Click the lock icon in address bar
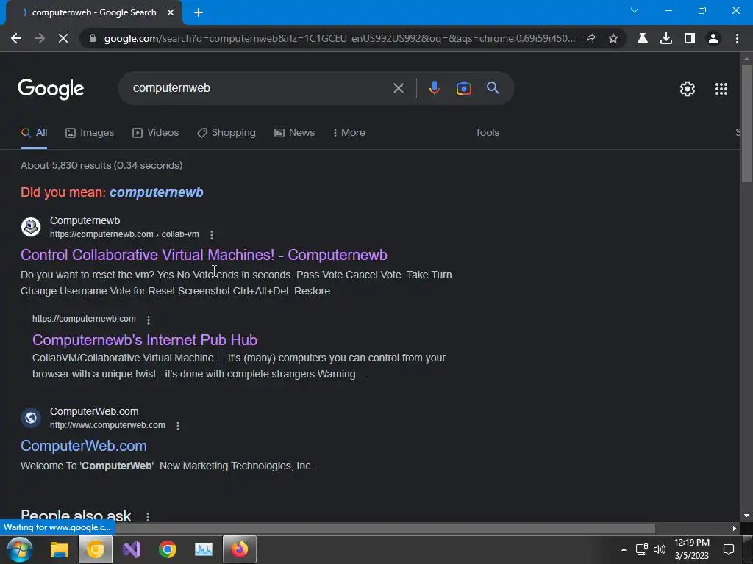The width and height of the screenshot is (753, 564). [93, 38]
